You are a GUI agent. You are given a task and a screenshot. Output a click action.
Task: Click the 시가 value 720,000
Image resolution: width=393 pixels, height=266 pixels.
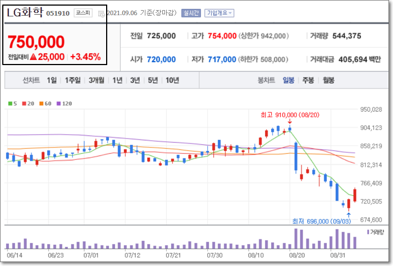(x=161, y=59)
